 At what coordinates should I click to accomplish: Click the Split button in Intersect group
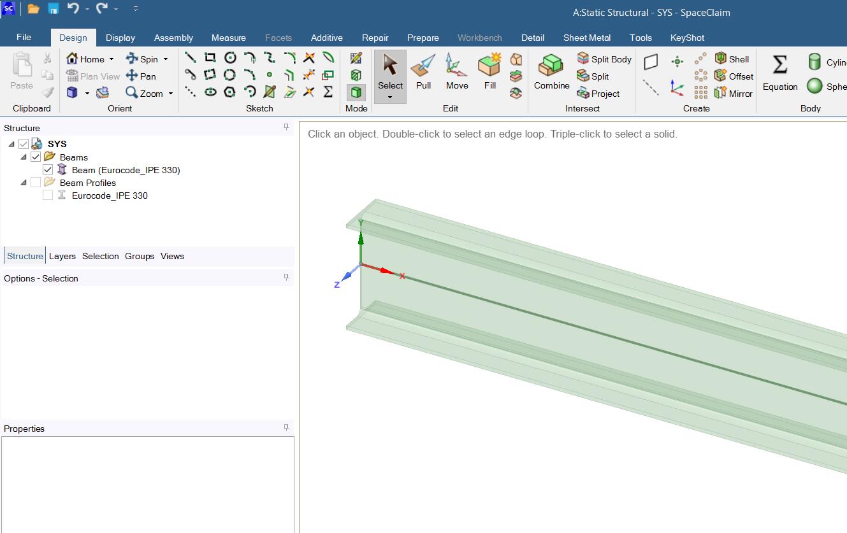(x=593, y=76)
